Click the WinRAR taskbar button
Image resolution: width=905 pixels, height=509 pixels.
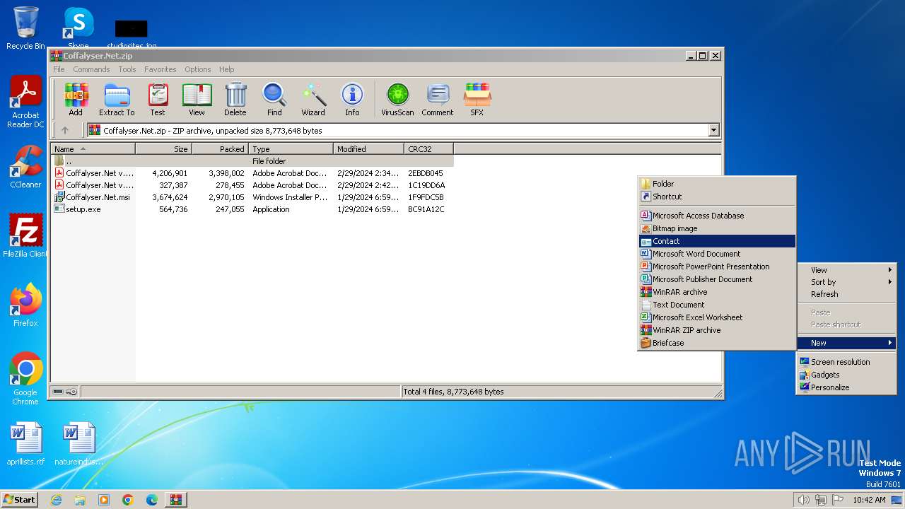(x=176, y=500)
